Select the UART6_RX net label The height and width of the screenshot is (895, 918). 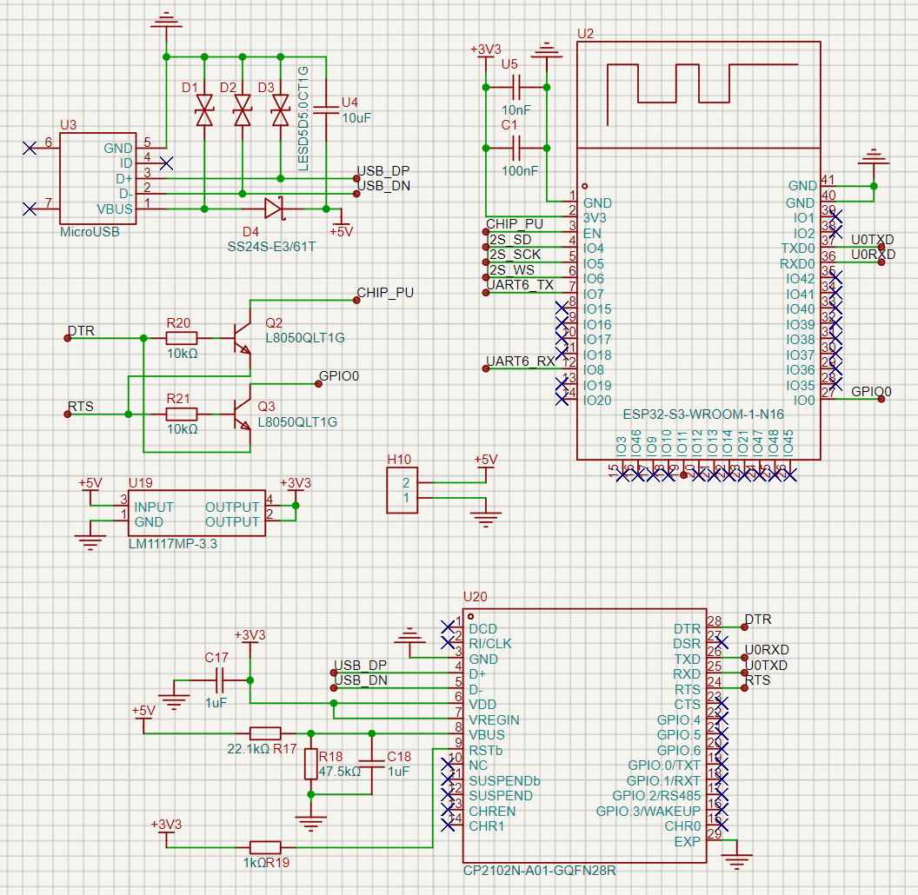521,361
